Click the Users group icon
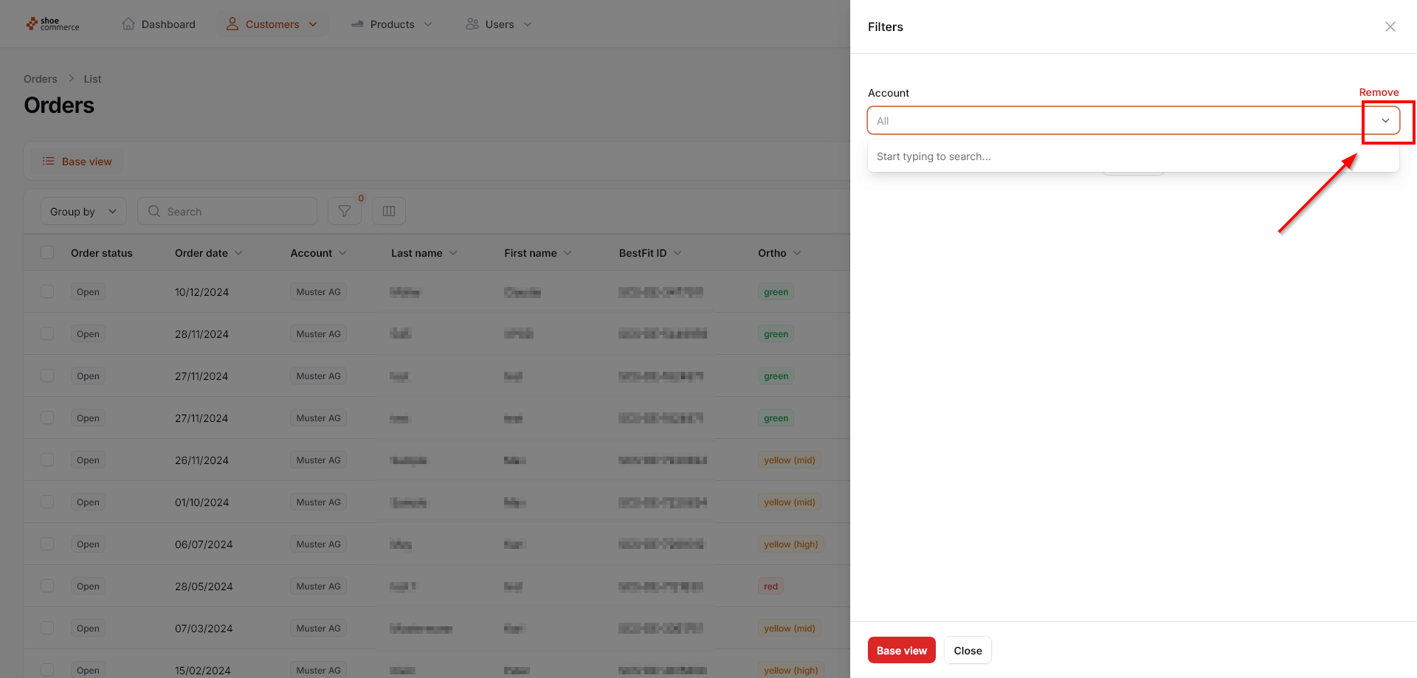Image resolution: width=1417 pixels, height=678 pixels. tap(472, 24)
